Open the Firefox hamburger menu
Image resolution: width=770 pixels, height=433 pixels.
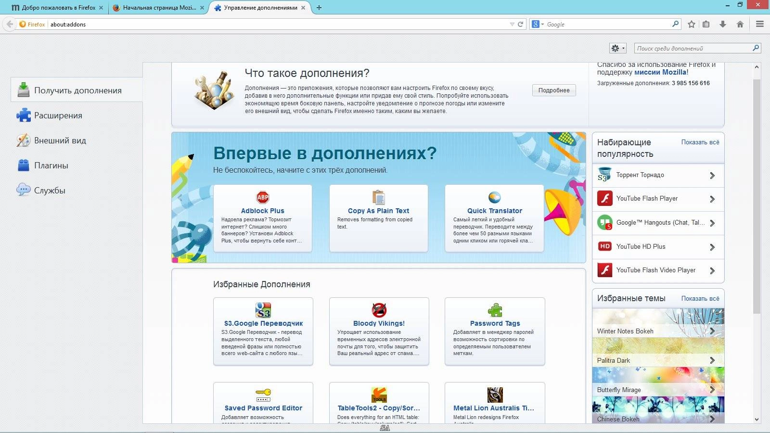tap(760, 24)
